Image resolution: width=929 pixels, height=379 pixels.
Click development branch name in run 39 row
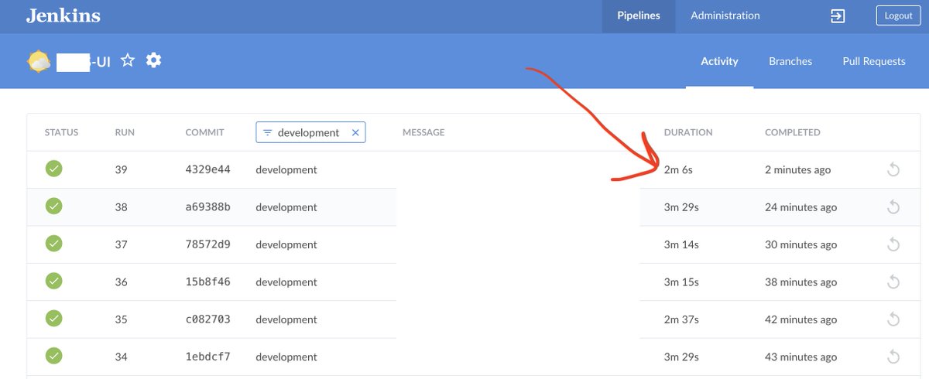[x=286, y=169]
